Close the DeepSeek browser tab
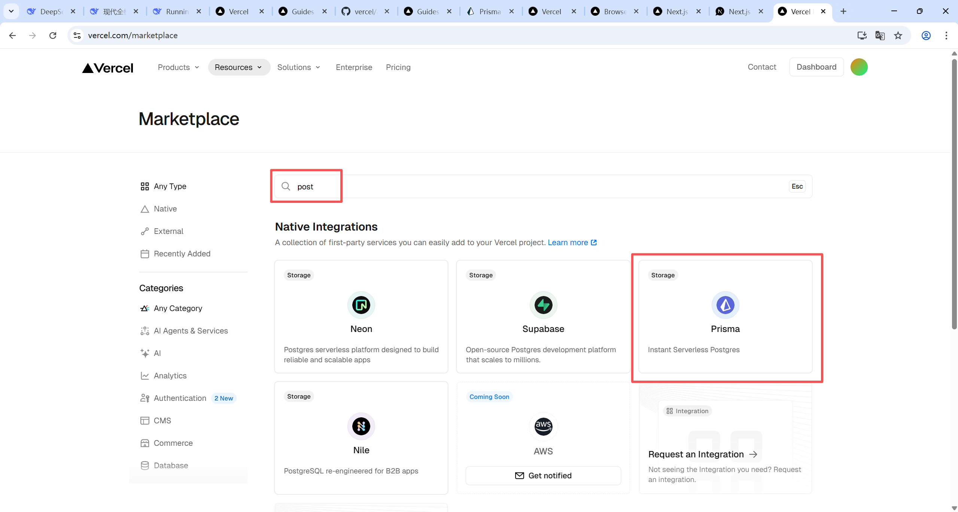The height and width of the screenshot is (512, 958). [x=73, y=12]
